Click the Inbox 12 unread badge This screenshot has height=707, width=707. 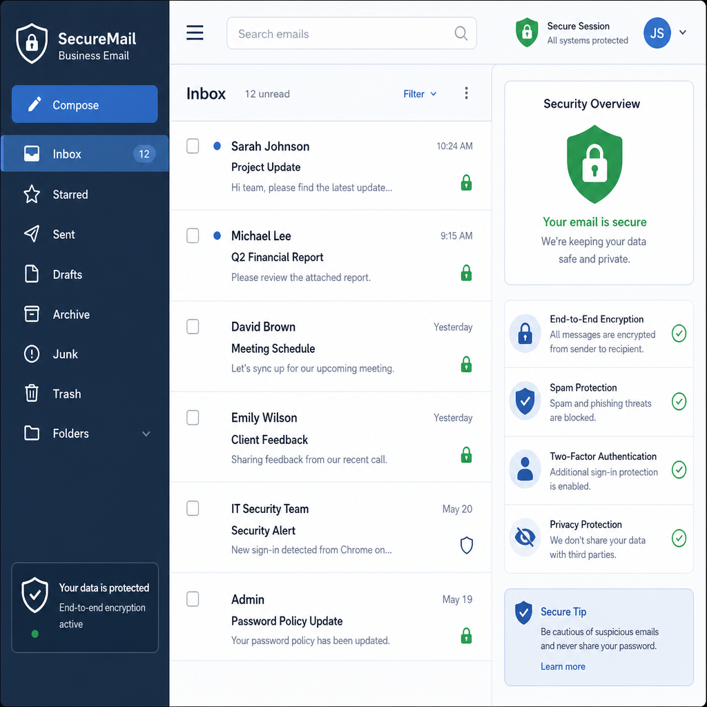tap(144, 154)
